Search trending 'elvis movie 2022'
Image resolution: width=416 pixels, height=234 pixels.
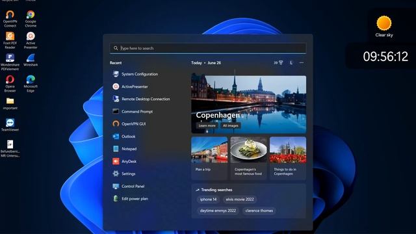pos(240,200)
